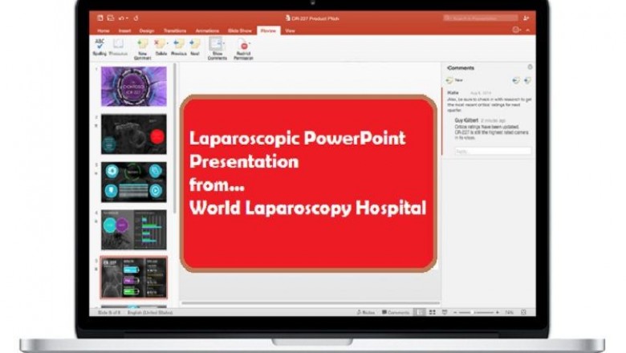Switch to the Design tab

pos(147,30)
